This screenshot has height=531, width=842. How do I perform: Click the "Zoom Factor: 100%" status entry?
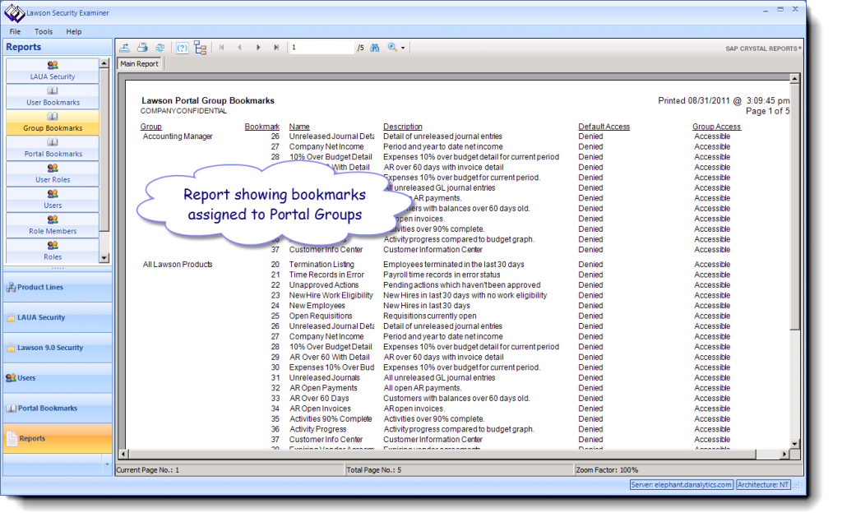coord(607,470)
